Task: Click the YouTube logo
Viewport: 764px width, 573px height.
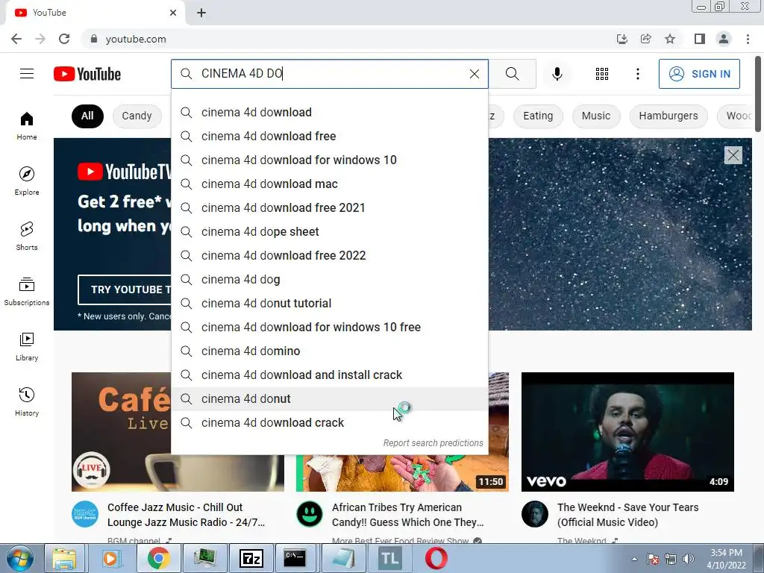Action: [87, 74]
